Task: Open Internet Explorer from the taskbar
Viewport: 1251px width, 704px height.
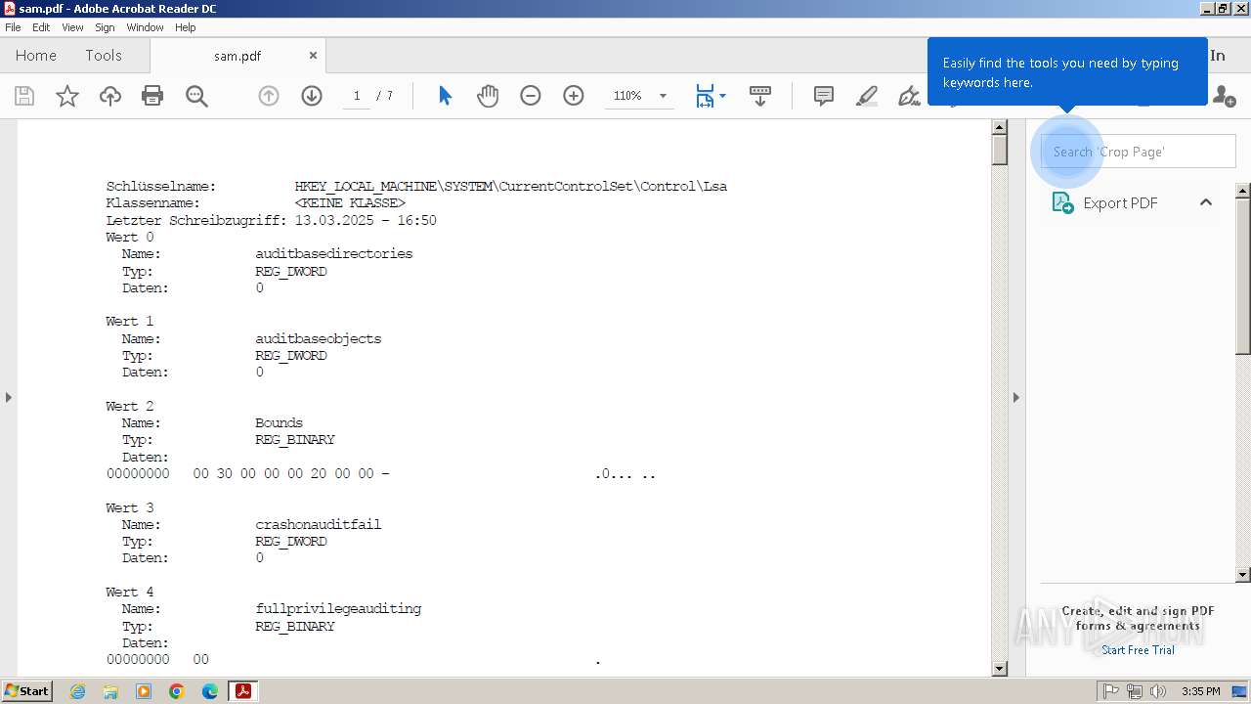Action: tap(77, 691)
